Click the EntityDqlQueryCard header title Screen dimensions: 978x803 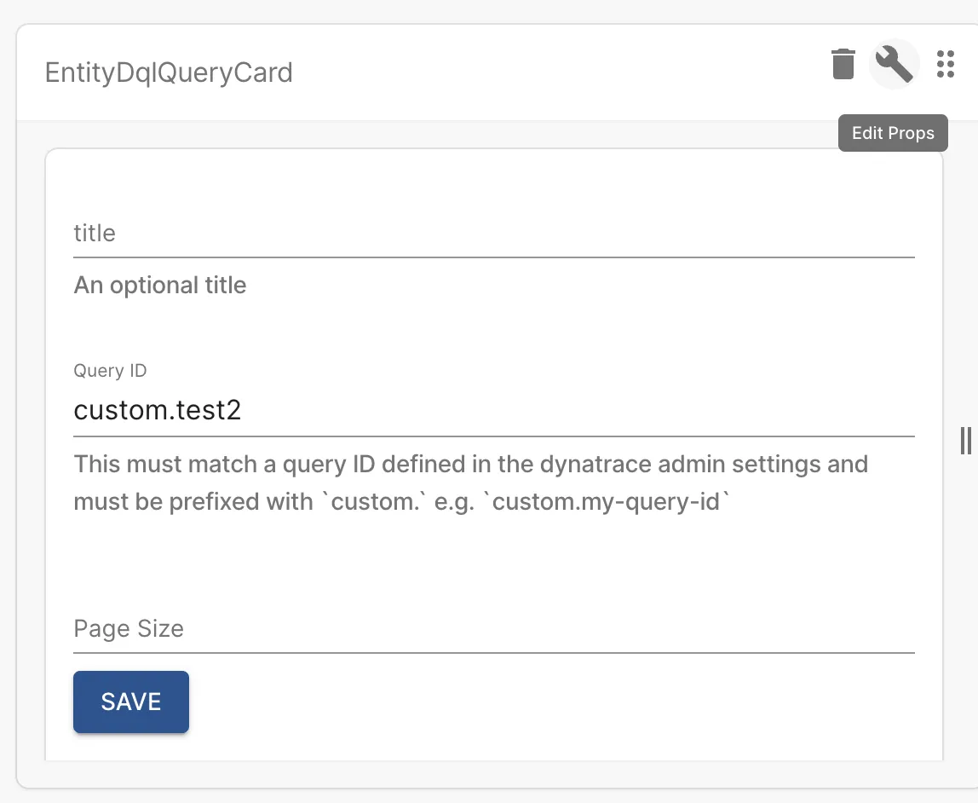pyautogui.click(x=169, y=72)
